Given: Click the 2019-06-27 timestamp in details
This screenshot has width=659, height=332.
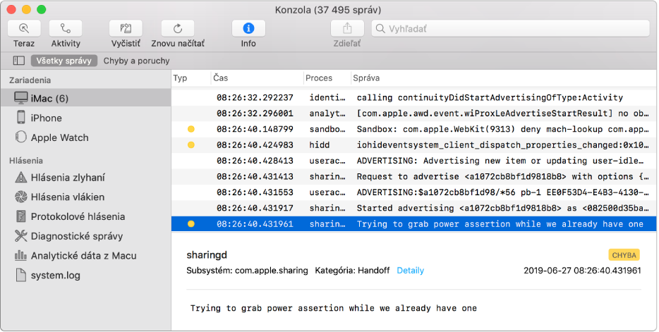Looking at the screenshot, I should pos(583,271).
